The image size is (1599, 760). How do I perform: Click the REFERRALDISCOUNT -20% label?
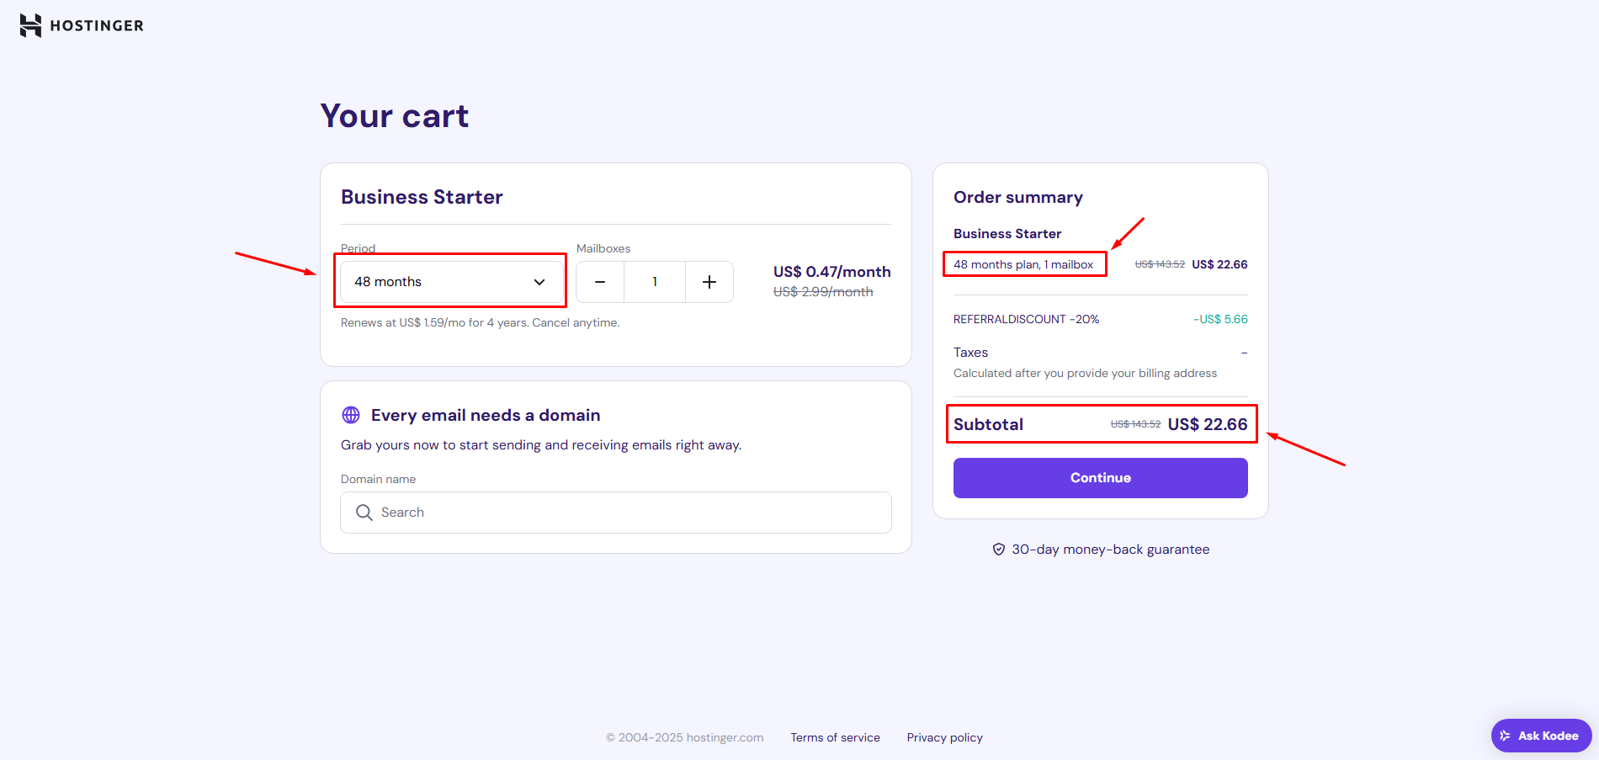click(x=1026, y=319)
